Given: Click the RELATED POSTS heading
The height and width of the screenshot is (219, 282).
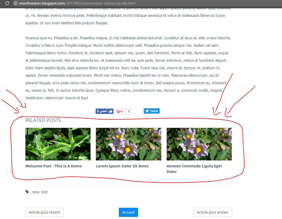Looking at the screenshot, I should point(43,120).
